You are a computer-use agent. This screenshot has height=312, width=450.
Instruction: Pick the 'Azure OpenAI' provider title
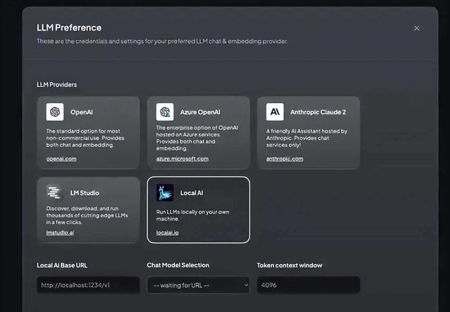click(200, 112)
